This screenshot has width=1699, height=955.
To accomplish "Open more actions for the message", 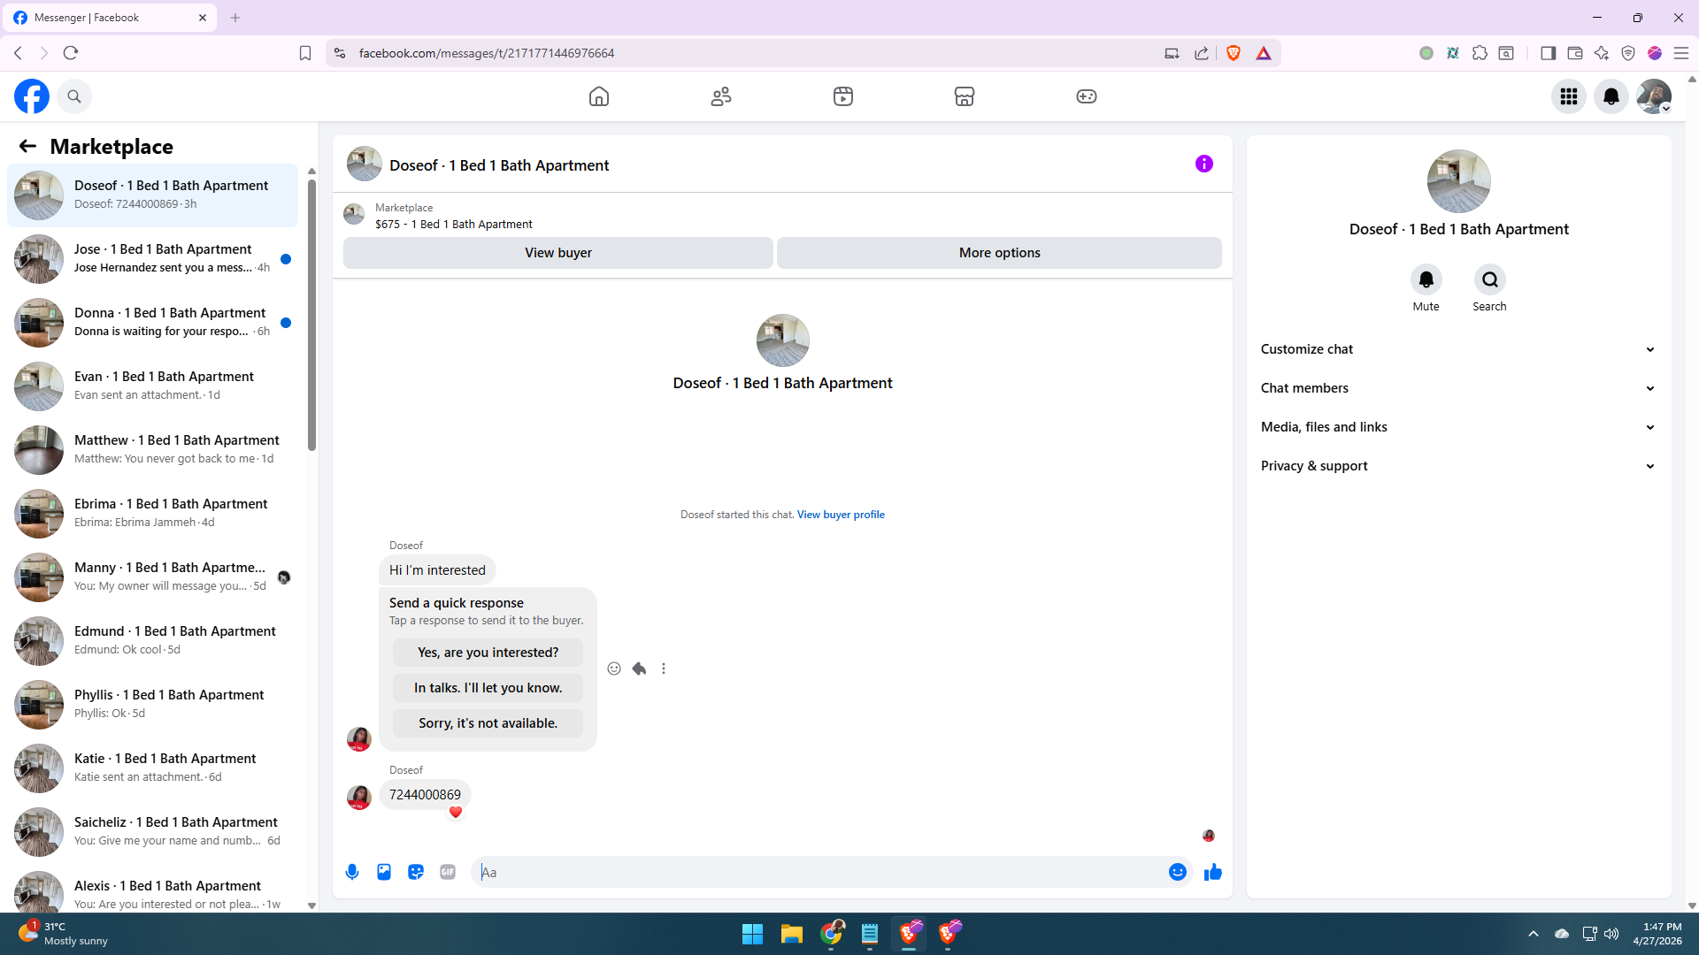I will (x=664, y=668).
